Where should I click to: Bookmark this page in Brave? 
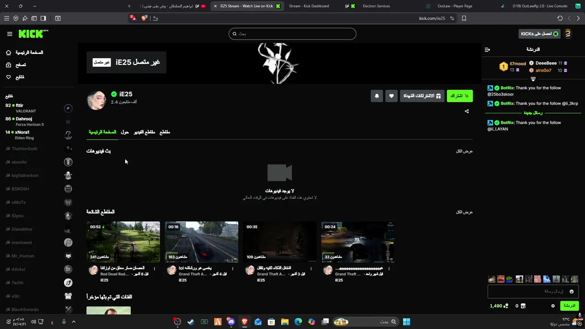(x=464, y=18)
